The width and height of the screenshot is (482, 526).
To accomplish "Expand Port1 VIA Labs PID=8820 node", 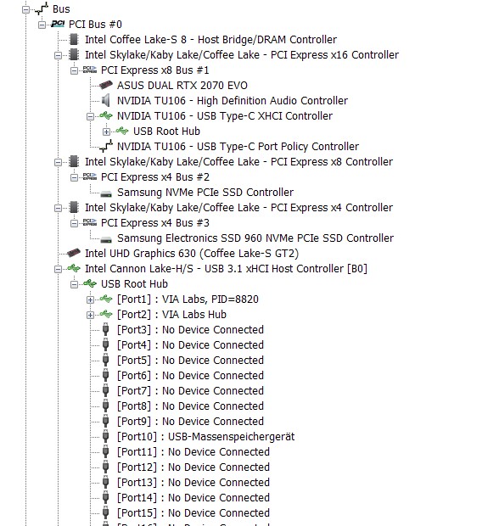I will pyautogui.click(x=90, y=299).
